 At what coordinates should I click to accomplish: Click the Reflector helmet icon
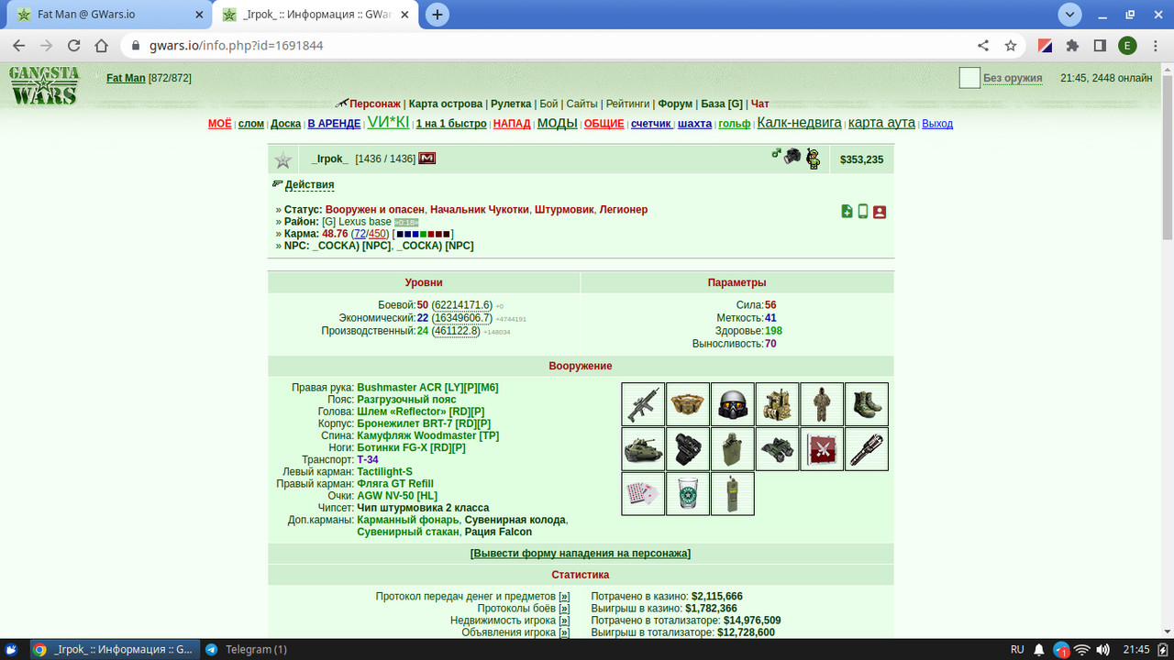point(733,404)
